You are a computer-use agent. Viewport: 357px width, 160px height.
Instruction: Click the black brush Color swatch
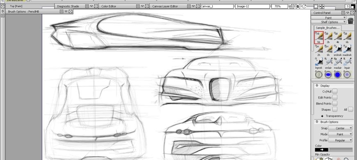tap(321, 150)
